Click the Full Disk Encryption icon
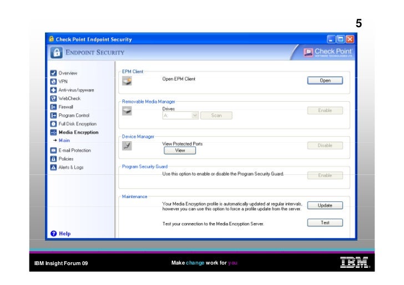 point(53,124)
